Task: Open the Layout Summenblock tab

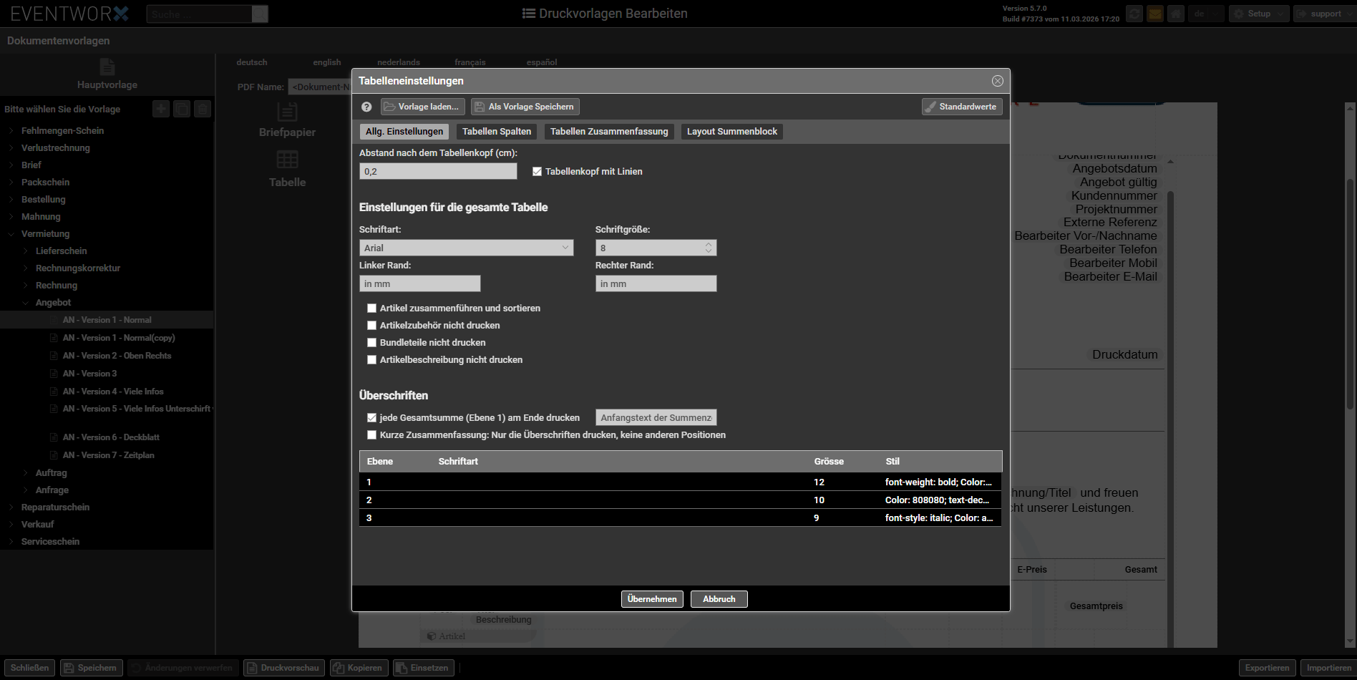Action: [731, 132]
